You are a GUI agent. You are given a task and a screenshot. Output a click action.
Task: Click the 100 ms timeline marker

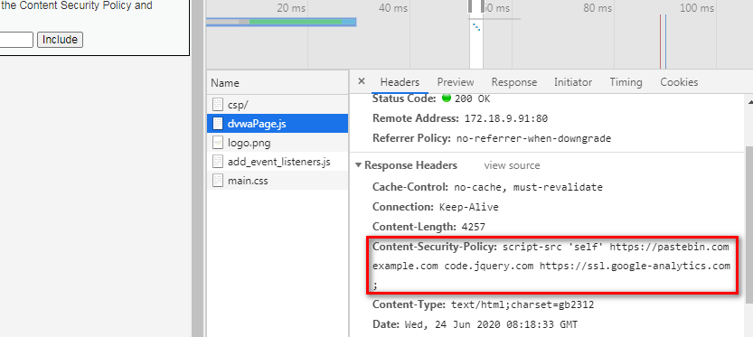pos(697,8)
